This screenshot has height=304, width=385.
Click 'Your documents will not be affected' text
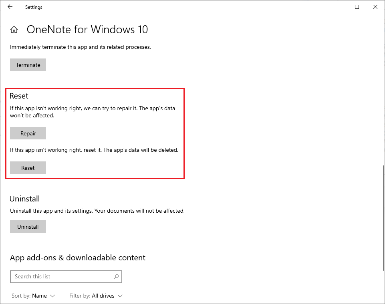pos(139,211)
